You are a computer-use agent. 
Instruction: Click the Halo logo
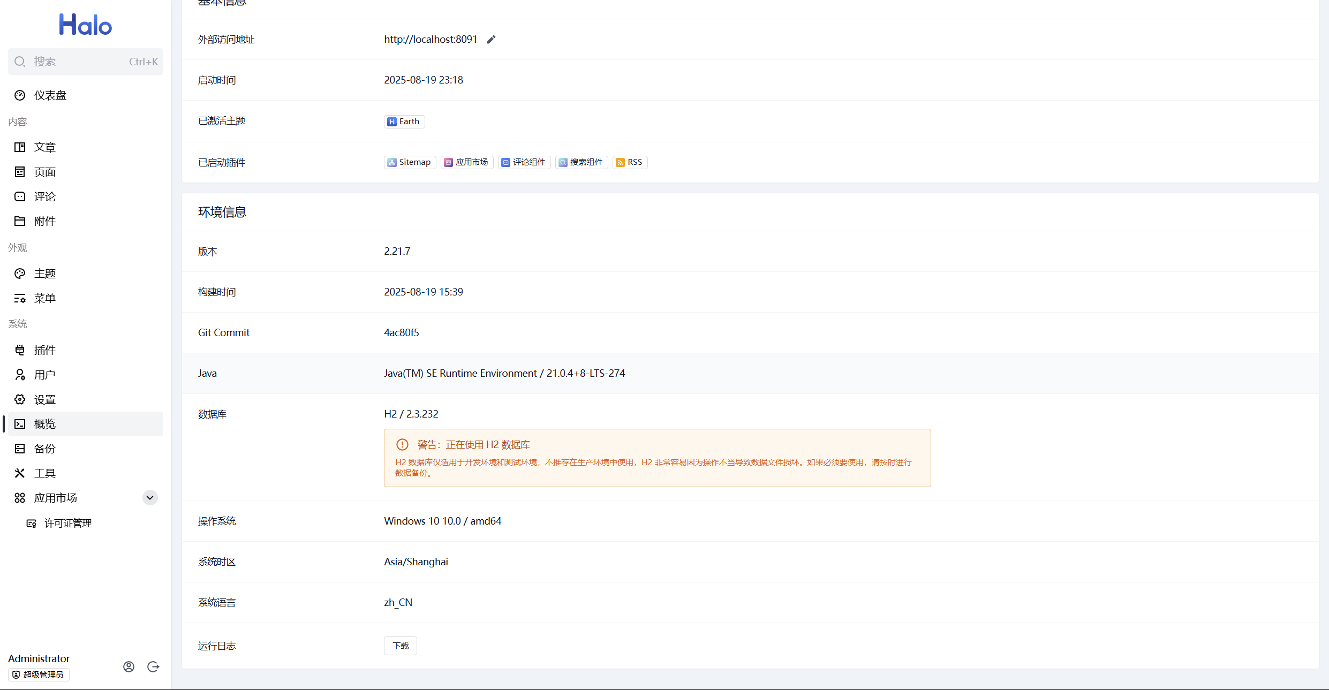coord(86,25)
